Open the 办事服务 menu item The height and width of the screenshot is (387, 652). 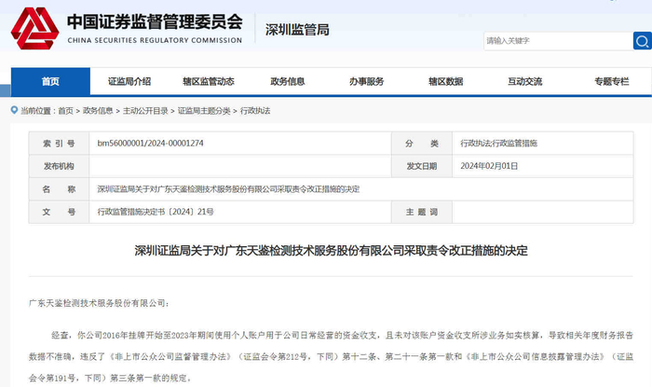[366, 81]
